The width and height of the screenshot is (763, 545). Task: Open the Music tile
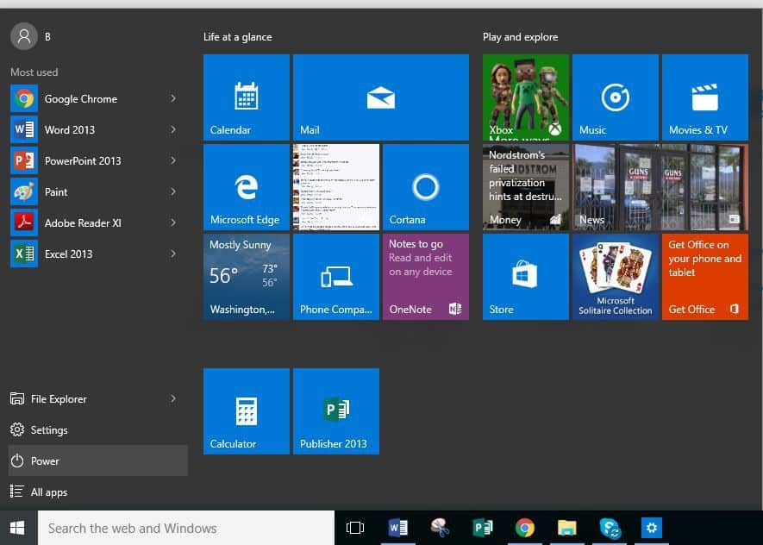point(615,97)
